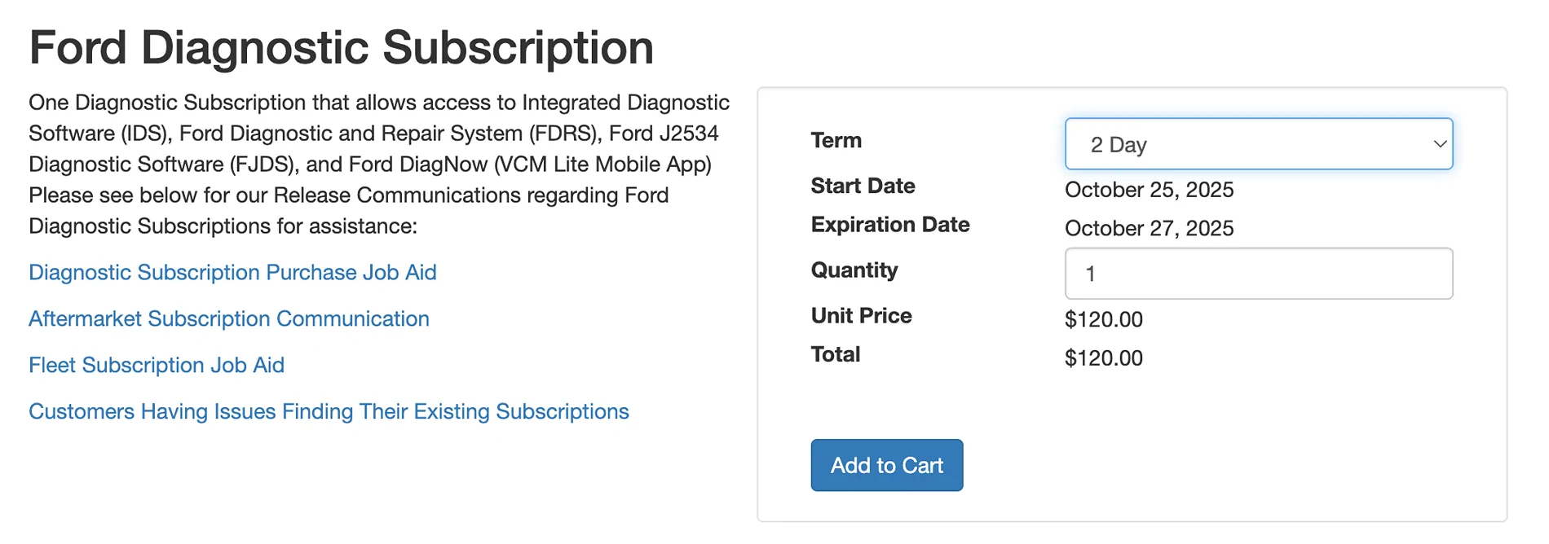Click the Total label

(x=835, y=355)
